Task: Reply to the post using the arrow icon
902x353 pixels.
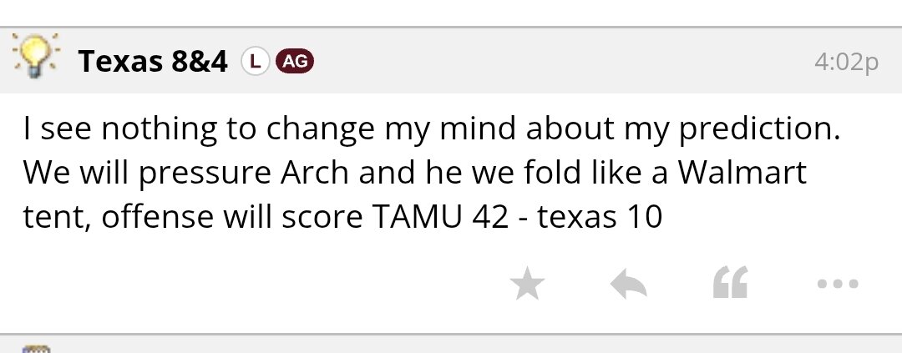Action: (x=629, y=285)
